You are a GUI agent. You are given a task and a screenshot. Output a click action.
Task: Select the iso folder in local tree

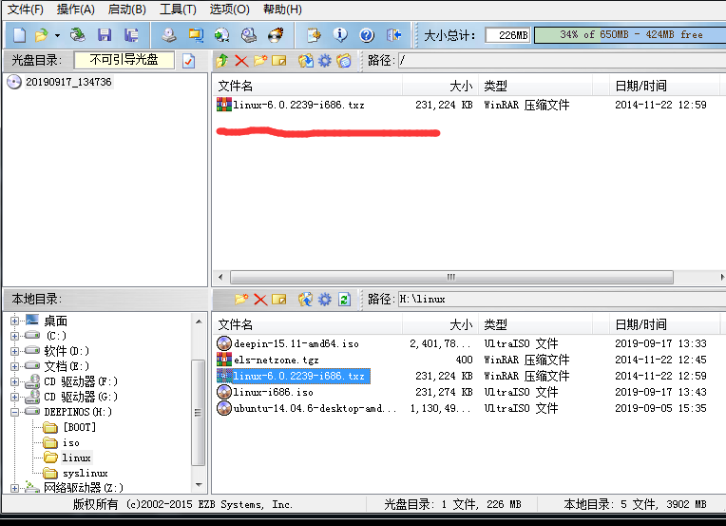pyautogui.click(x=71, y=442)
